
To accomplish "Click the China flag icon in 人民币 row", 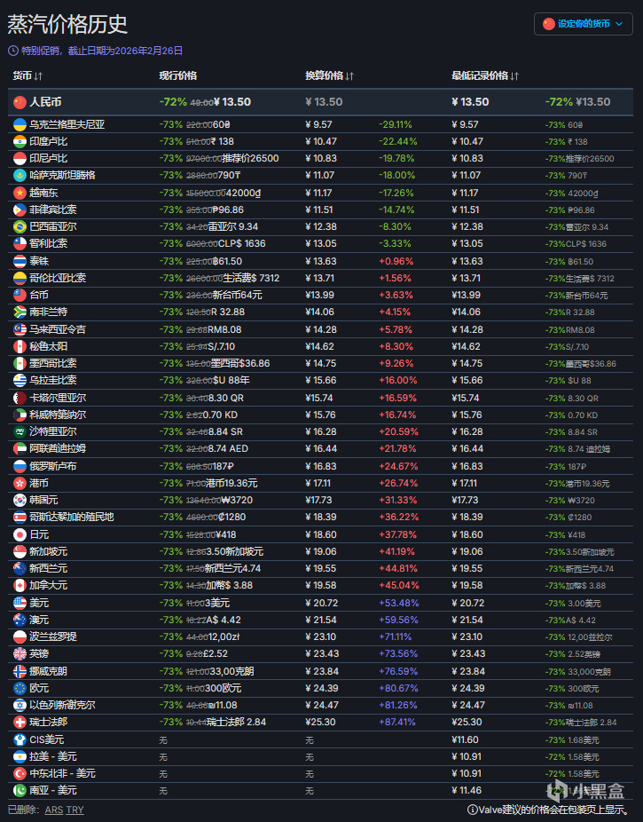I will tap(20, 102).
